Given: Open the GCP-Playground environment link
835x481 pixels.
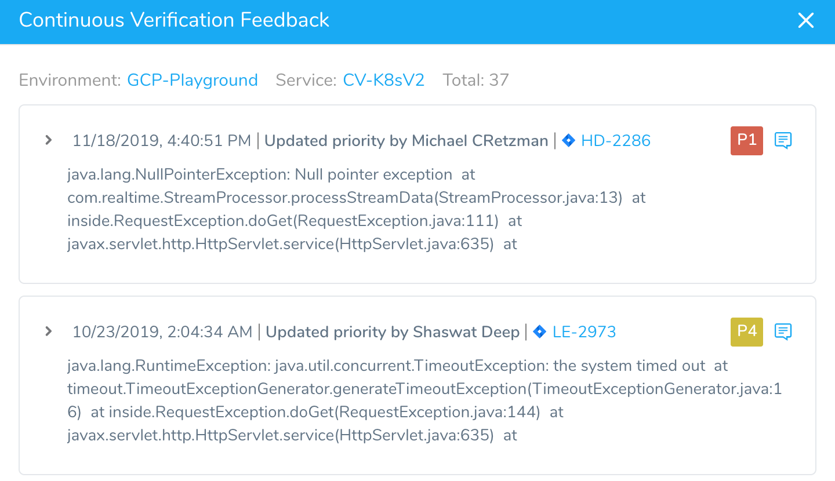Looking at the screenshot, I should (193, 80).
